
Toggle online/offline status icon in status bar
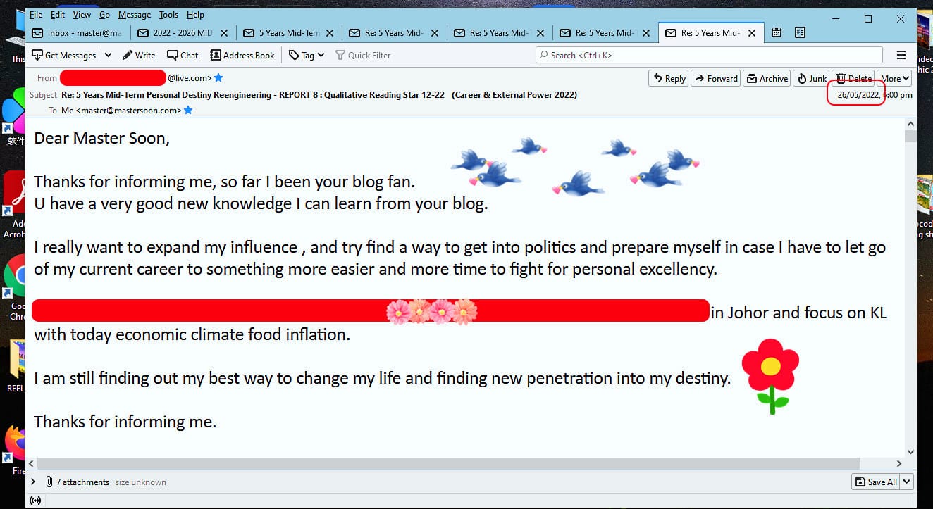tap(35, 501)
